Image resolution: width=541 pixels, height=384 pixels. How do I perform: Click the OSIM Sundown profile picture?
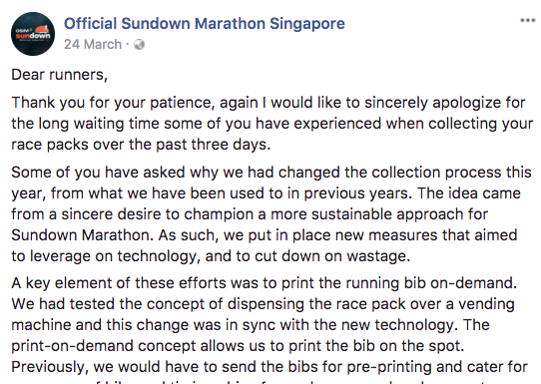click(33, 34)
